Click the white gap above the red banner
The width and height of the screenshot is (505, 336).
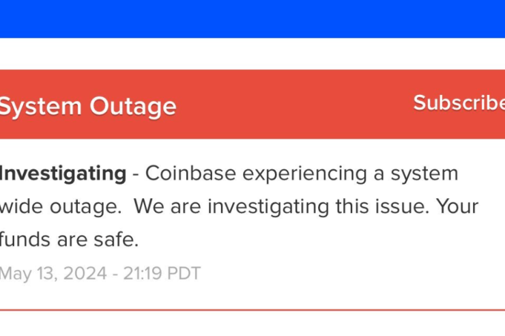pos(252,53)
